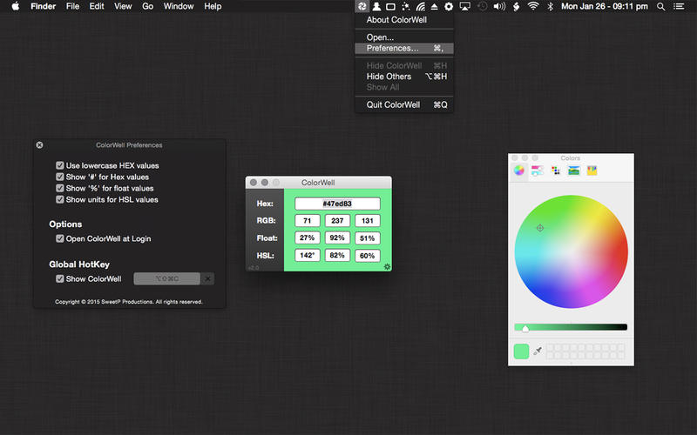
Task: Click the user silhouette menu bar icon
Action: [x=376, y=6]
